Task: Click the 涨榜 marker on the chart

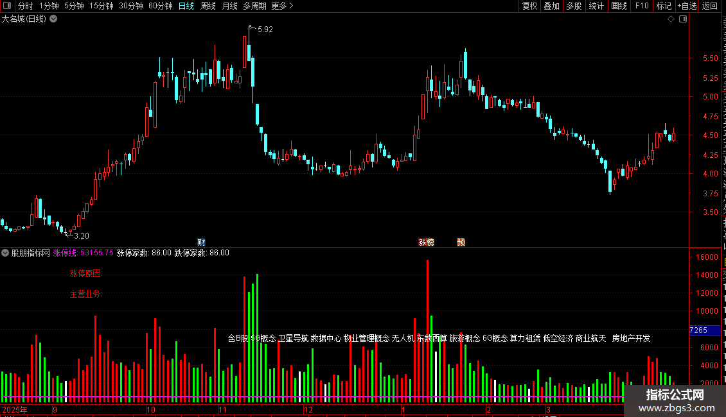Action: [x=427, y=243]
